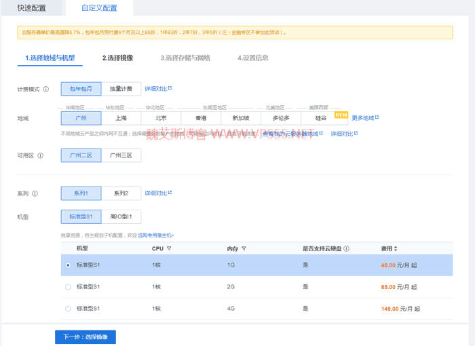The height and width of the screenshot is (346, 475).
Task: Go to step 2.选择镜像
Action: point(117,58)
